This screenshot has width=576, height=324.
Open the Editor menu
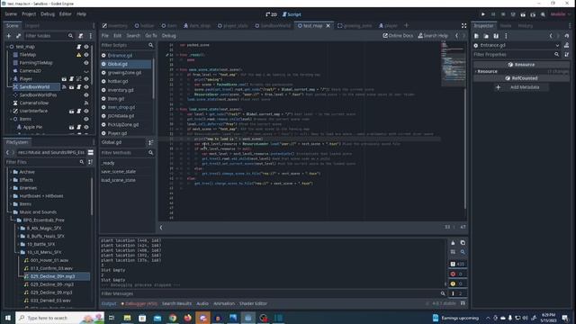tap(66, 14)
